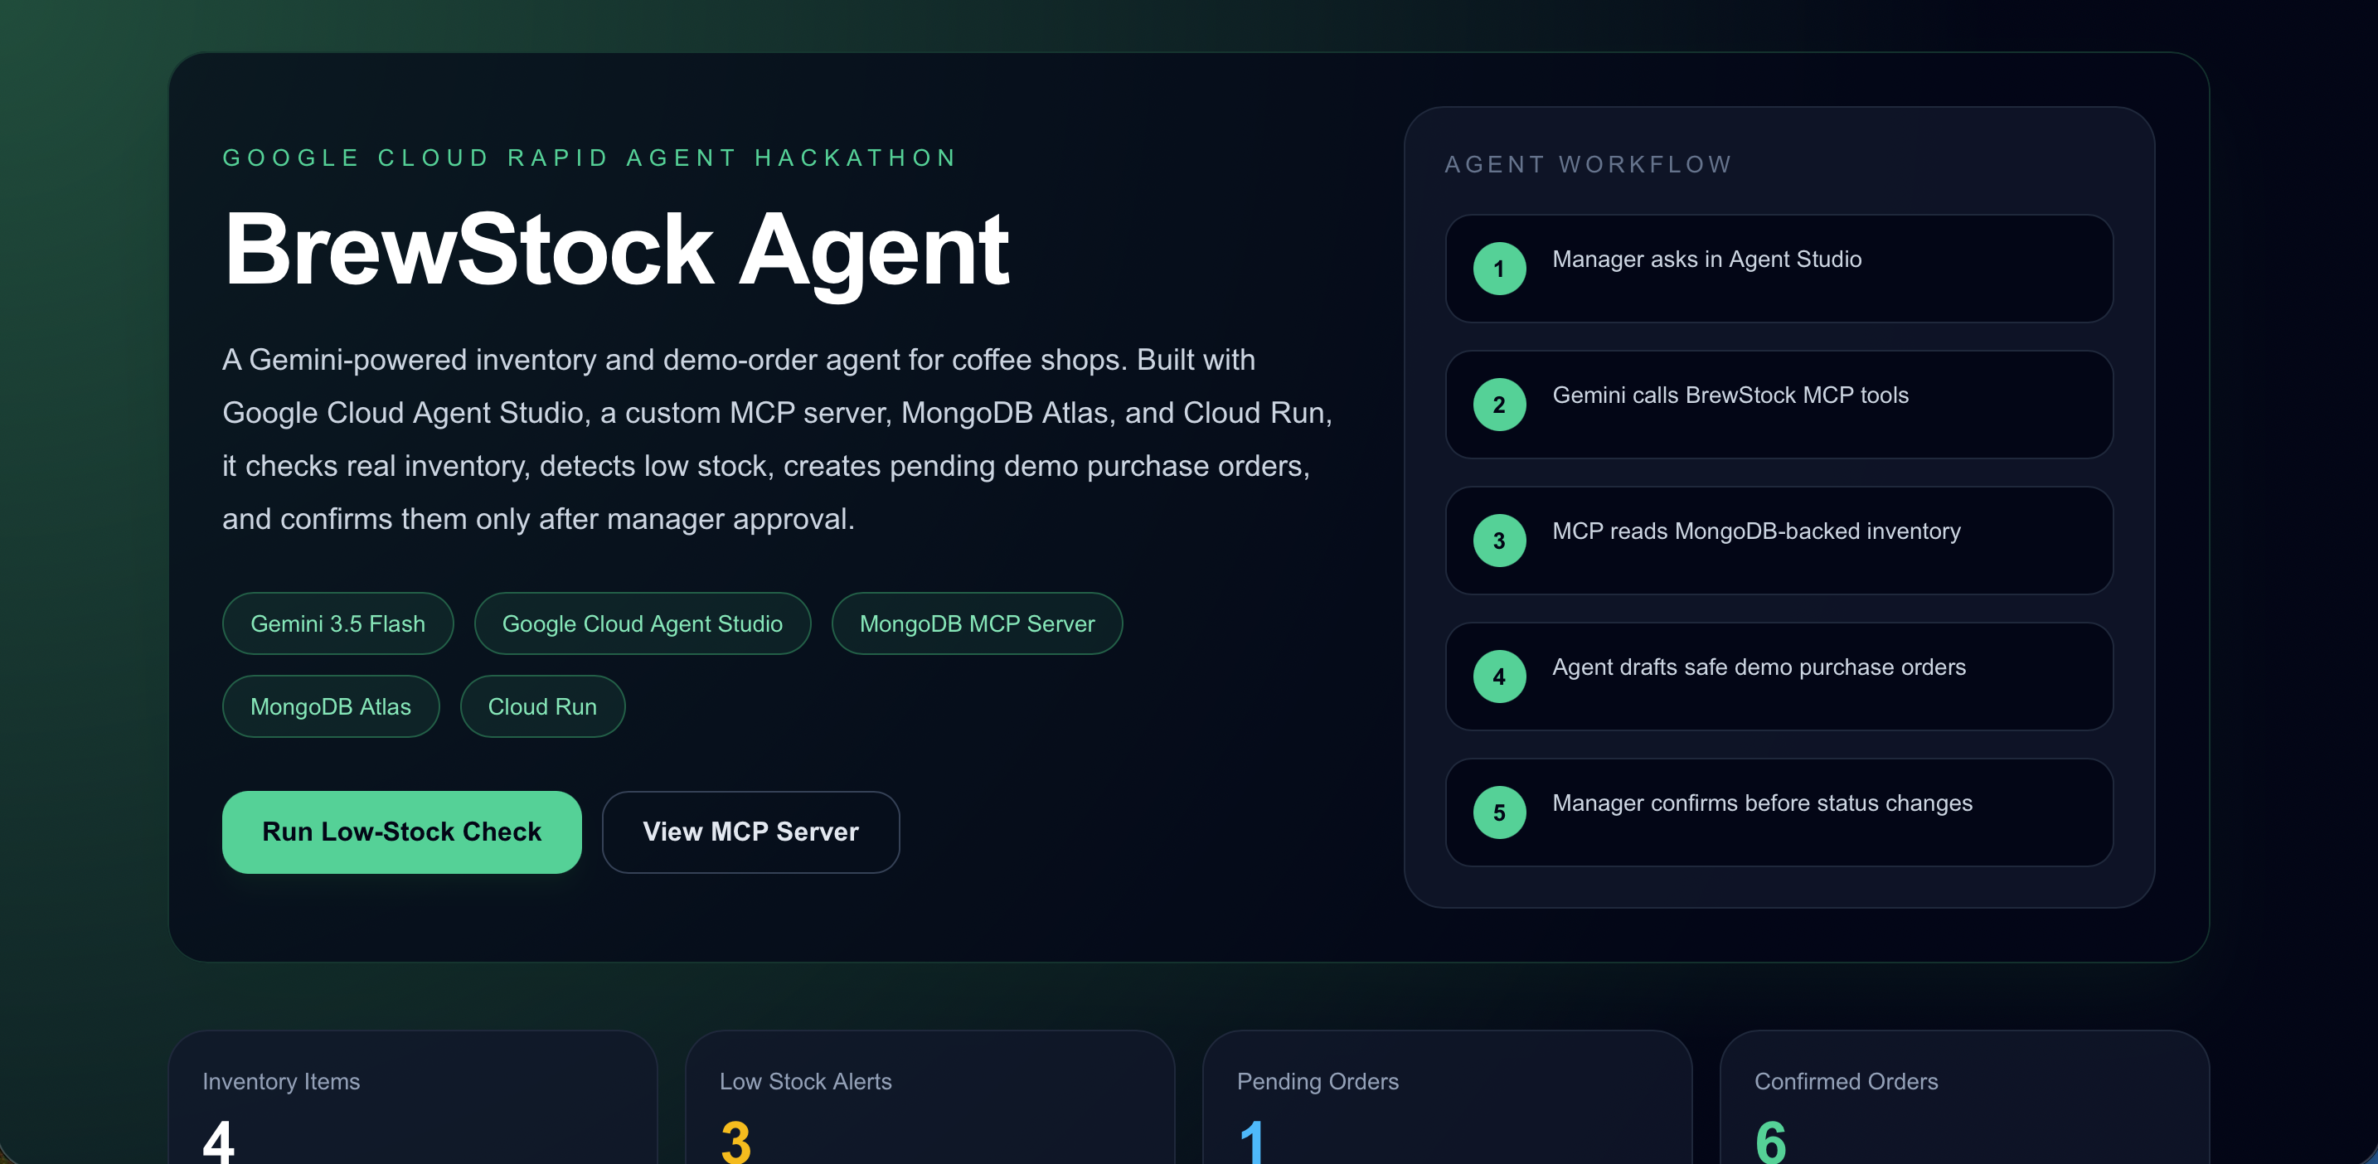Select the Google Cloud Agent Studio tag
The image size is (2378, 1164).
tap(643, 624)
